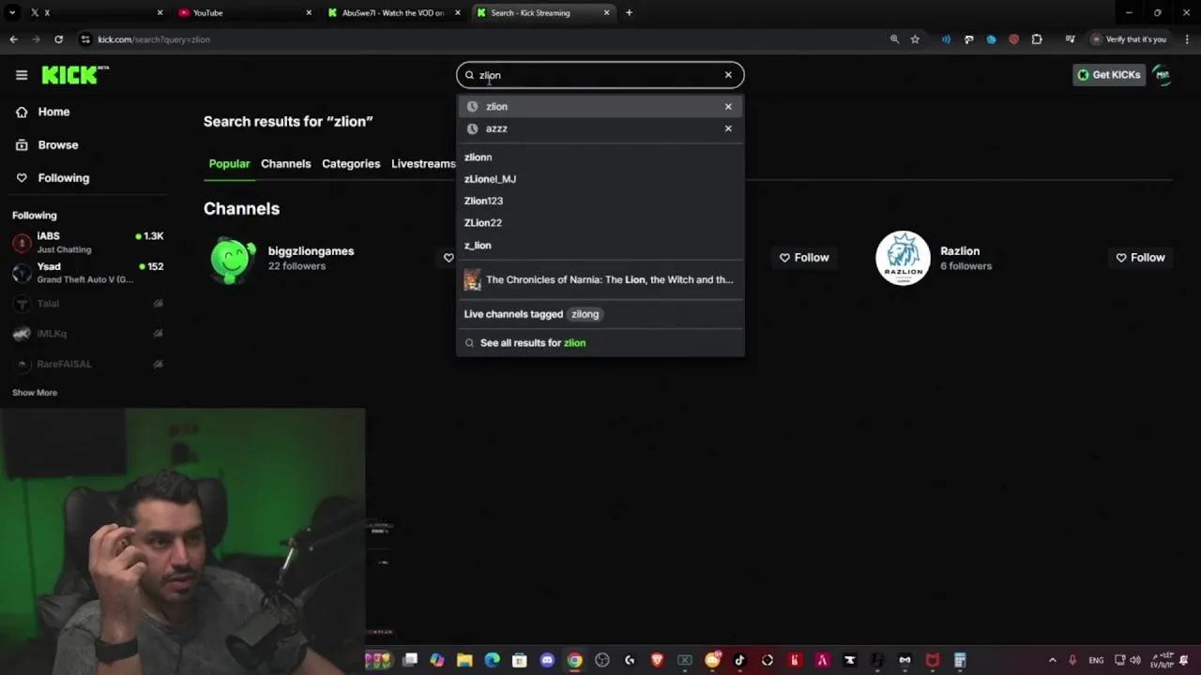This screenshot has width=1201, height=675.
Task: Bookmark this page with star icon
Action: [915, 39]
